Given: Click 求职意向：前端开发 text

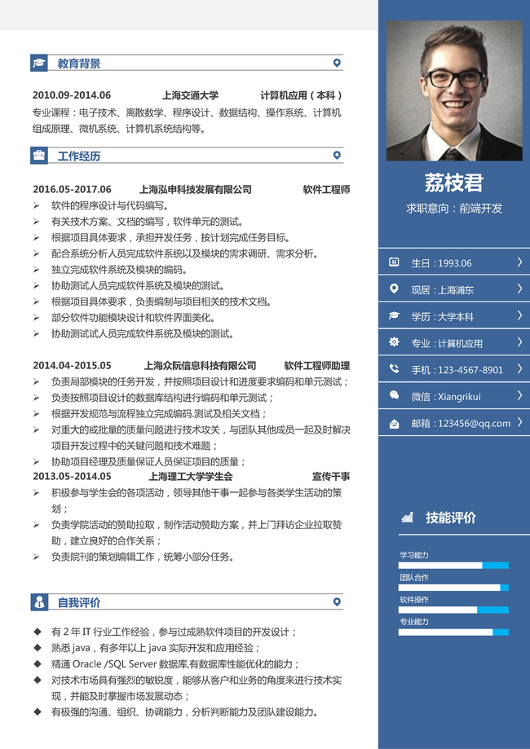Looking at the screenshot, I should [454, 209].
